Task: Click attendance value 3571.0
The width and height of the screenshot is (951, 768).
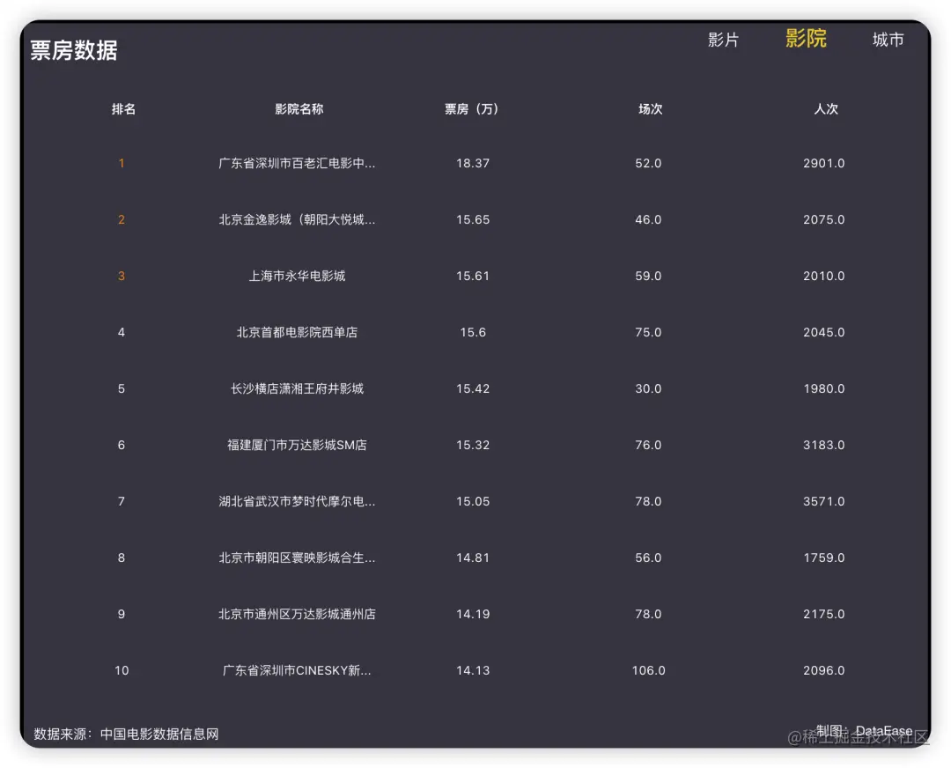Action: point(823,502)
